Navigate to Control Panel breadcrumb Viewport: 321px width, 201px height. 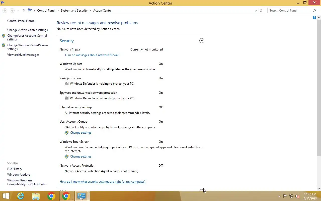[46, 11]
